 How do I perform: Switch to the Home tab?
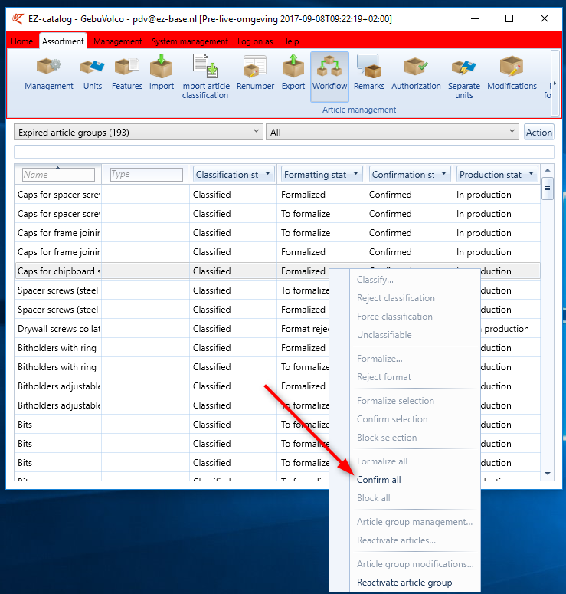pos(22,41)
